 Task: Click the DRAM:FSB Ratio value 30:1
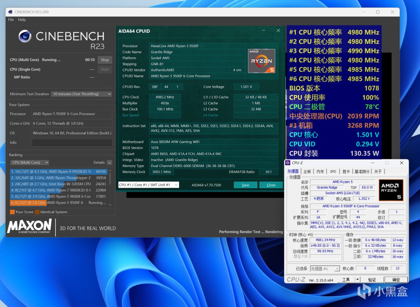point(268,172)
